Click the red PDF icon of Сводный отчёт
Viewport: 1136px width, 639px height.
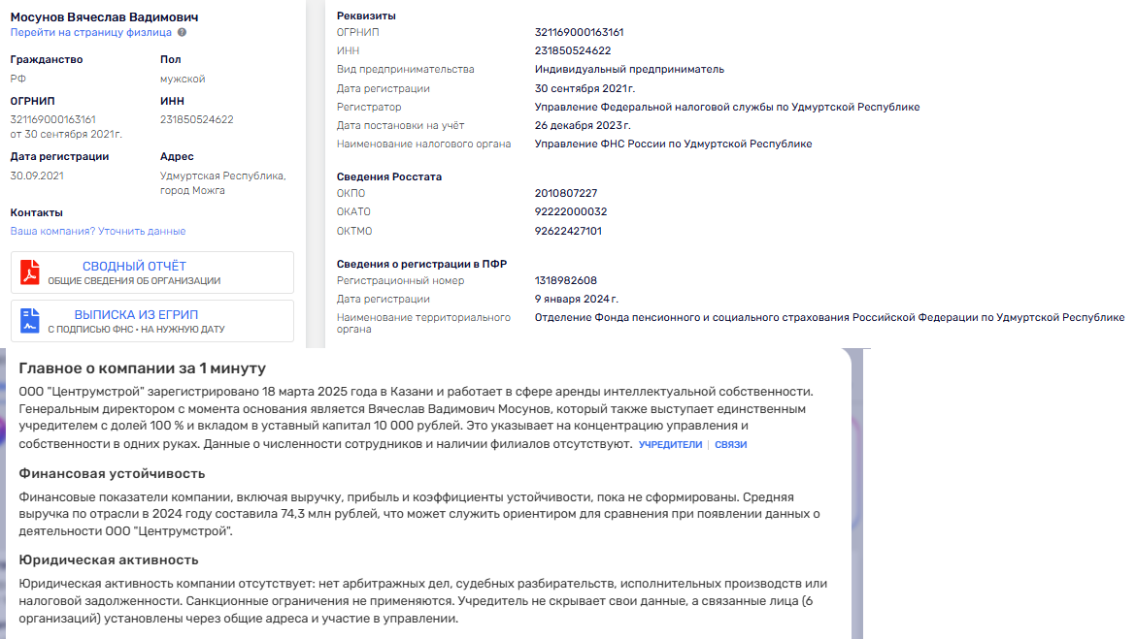pos(30,272)
